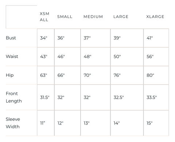Click the 48" medium waist cell
Screen dimensions: 175x142
[x=96, y=57]
